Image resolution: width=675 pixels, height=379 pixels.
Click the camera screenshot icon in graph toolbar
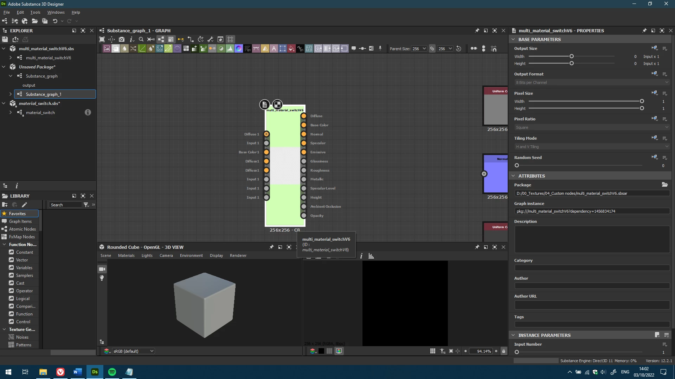122,39
